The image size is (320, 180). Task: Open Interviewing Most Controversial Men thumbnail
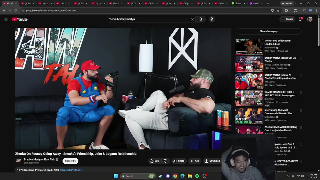coord(249,116)
